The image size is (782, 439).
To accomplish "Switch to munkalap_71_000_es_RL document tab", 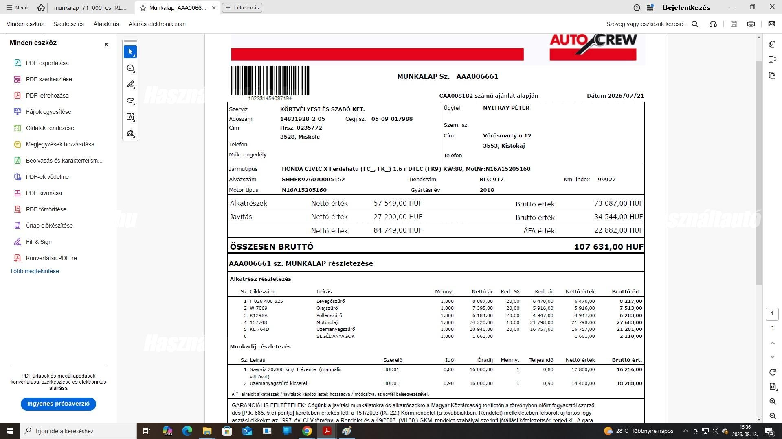I will [x=90, y=7].
